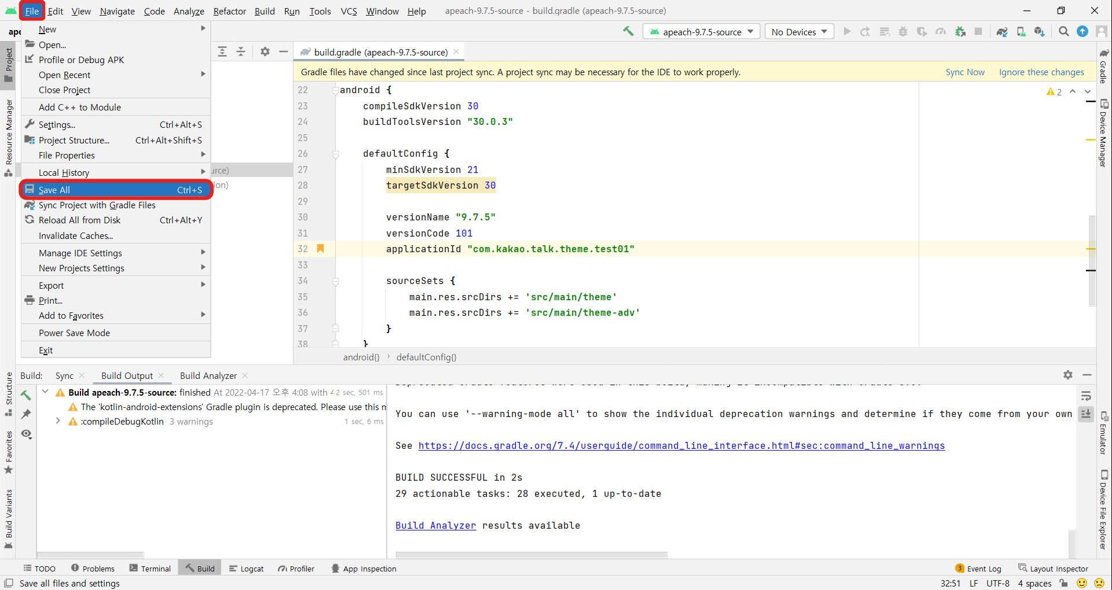The width and height of the screenshot is (1112, 590).
Task: Click Ignore these changes link
Action: tap(1041, 72)
